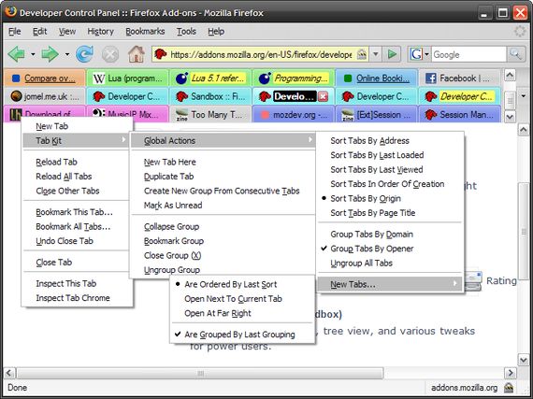Select Sort Tabs By Origin radio option
533x399 pixels.
pyautogui.click(x=390, y=198)
